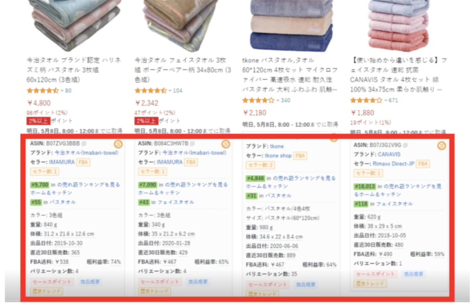Screen dimensions: 470x303
Task: Click the orange S icon on first product card
Action: coord(118,144)
